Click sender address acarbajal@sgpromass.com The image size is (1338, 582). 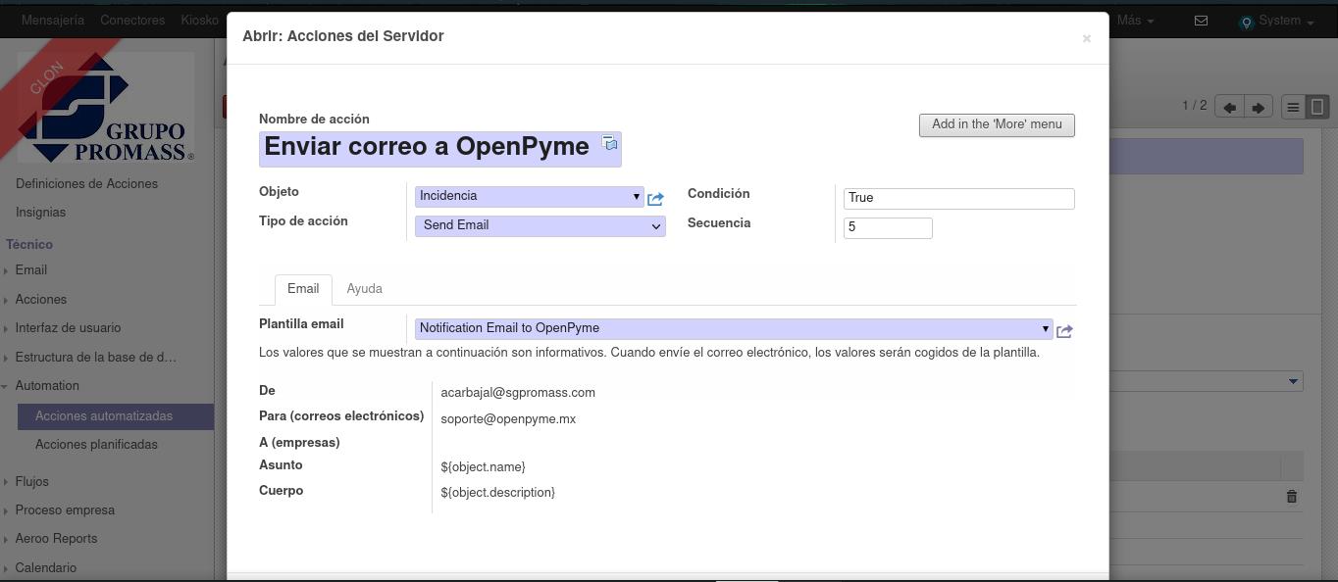[518, 393]
